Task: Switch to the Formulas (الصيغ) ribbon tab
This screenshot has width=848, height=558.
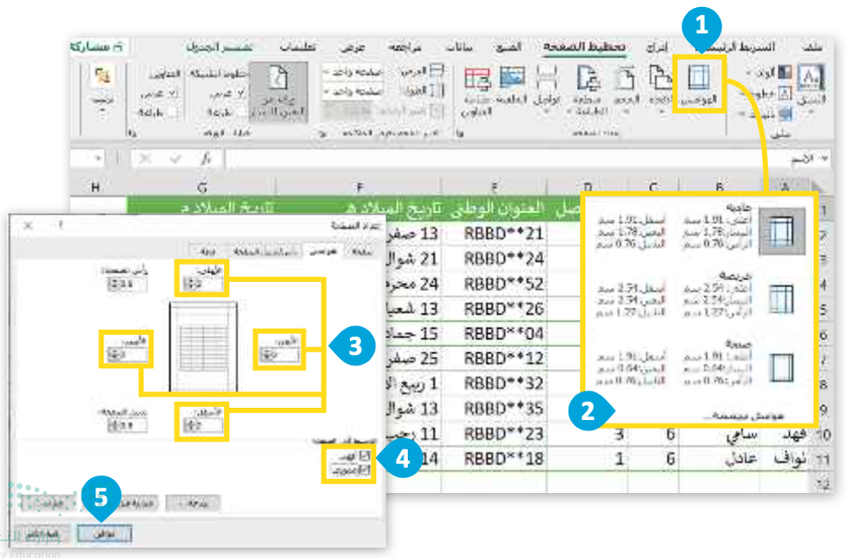Action: point(509,47)
